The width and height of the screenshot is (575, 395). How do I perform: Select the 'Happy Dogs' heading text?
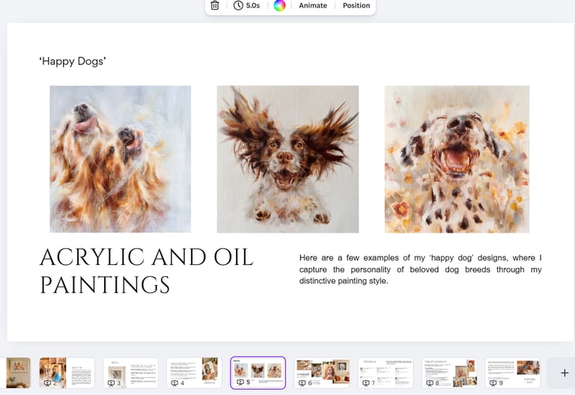pyautogui.click(x=73, y=61)
